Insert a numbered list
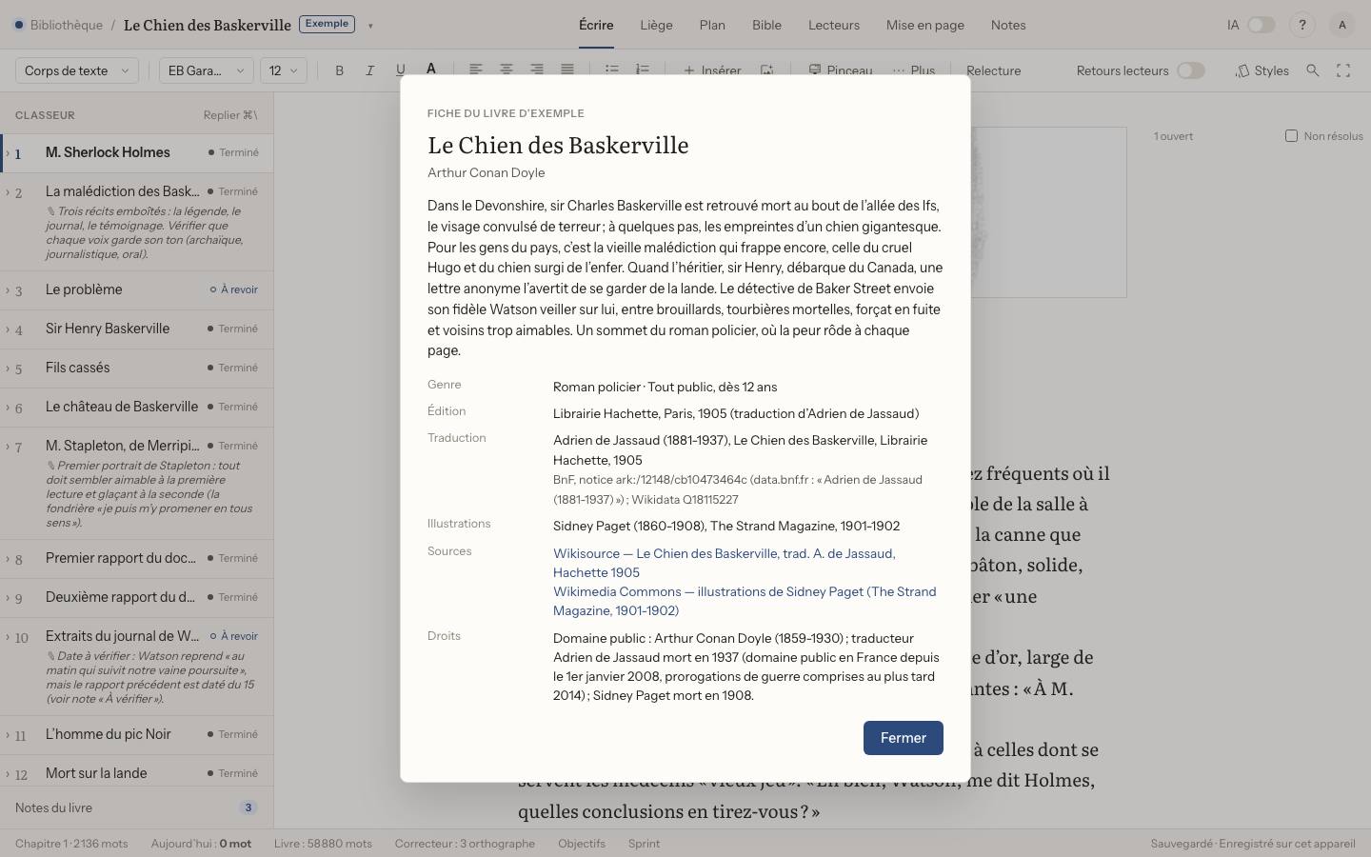This screenshot has width=1371, height=857. coord(643,70)
